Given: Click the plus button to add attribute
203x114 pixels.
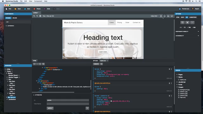Looking at the screenshot, I should 87,108.
